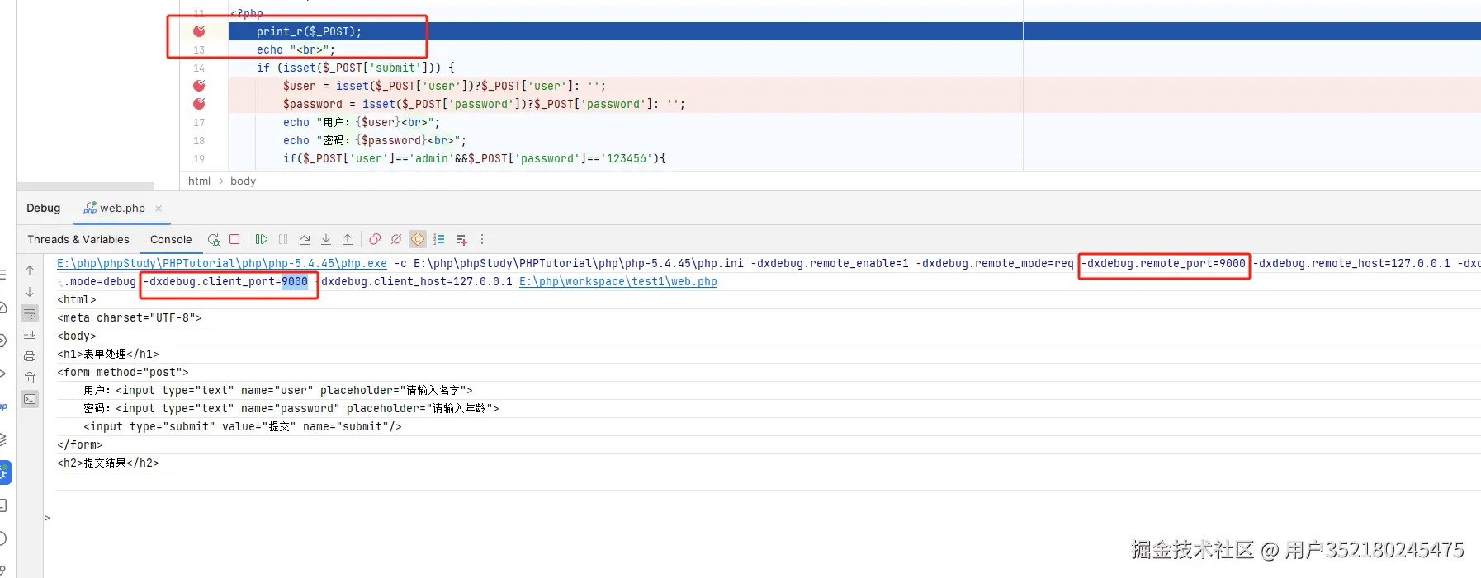Click the Step Into down-arrow icon
The height and width of the screenshot is (578, 1481).
tap(326, 240)
